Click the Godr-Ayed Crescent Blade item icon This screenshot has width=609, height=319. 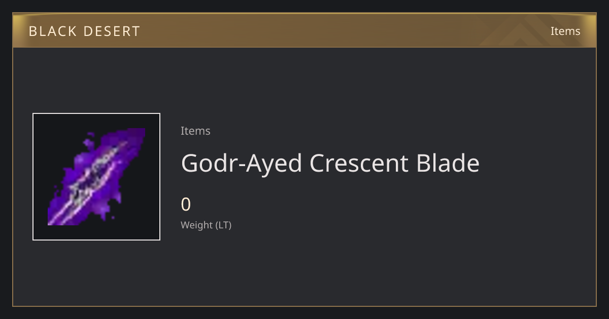click(96, 177)
